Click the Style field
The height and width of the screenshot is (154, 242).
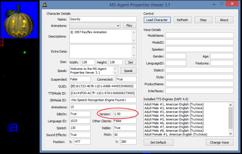199,77
